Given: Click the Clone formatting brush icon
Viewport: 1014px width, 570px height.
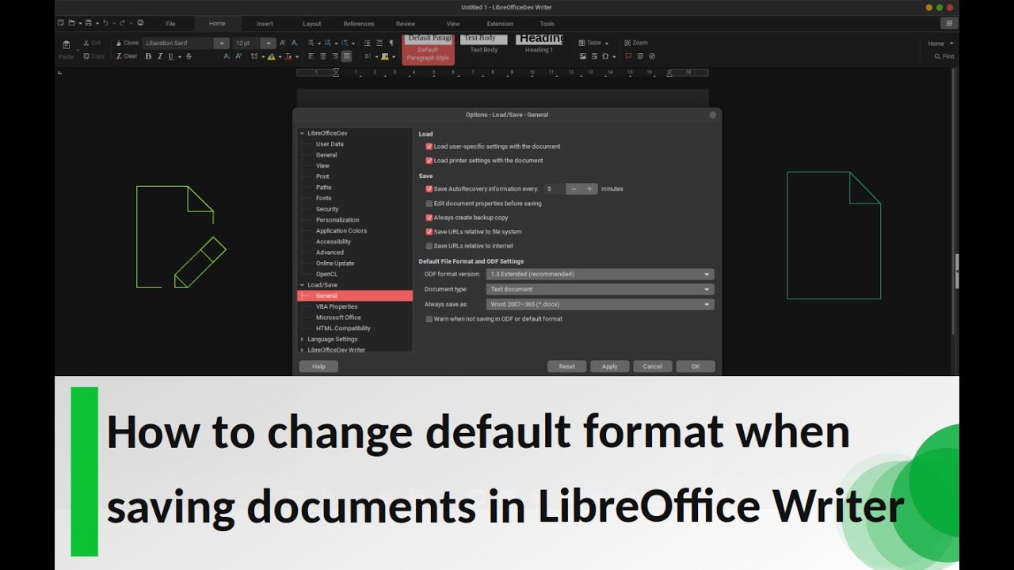Looking at the screenshot, I should (119, 43).
